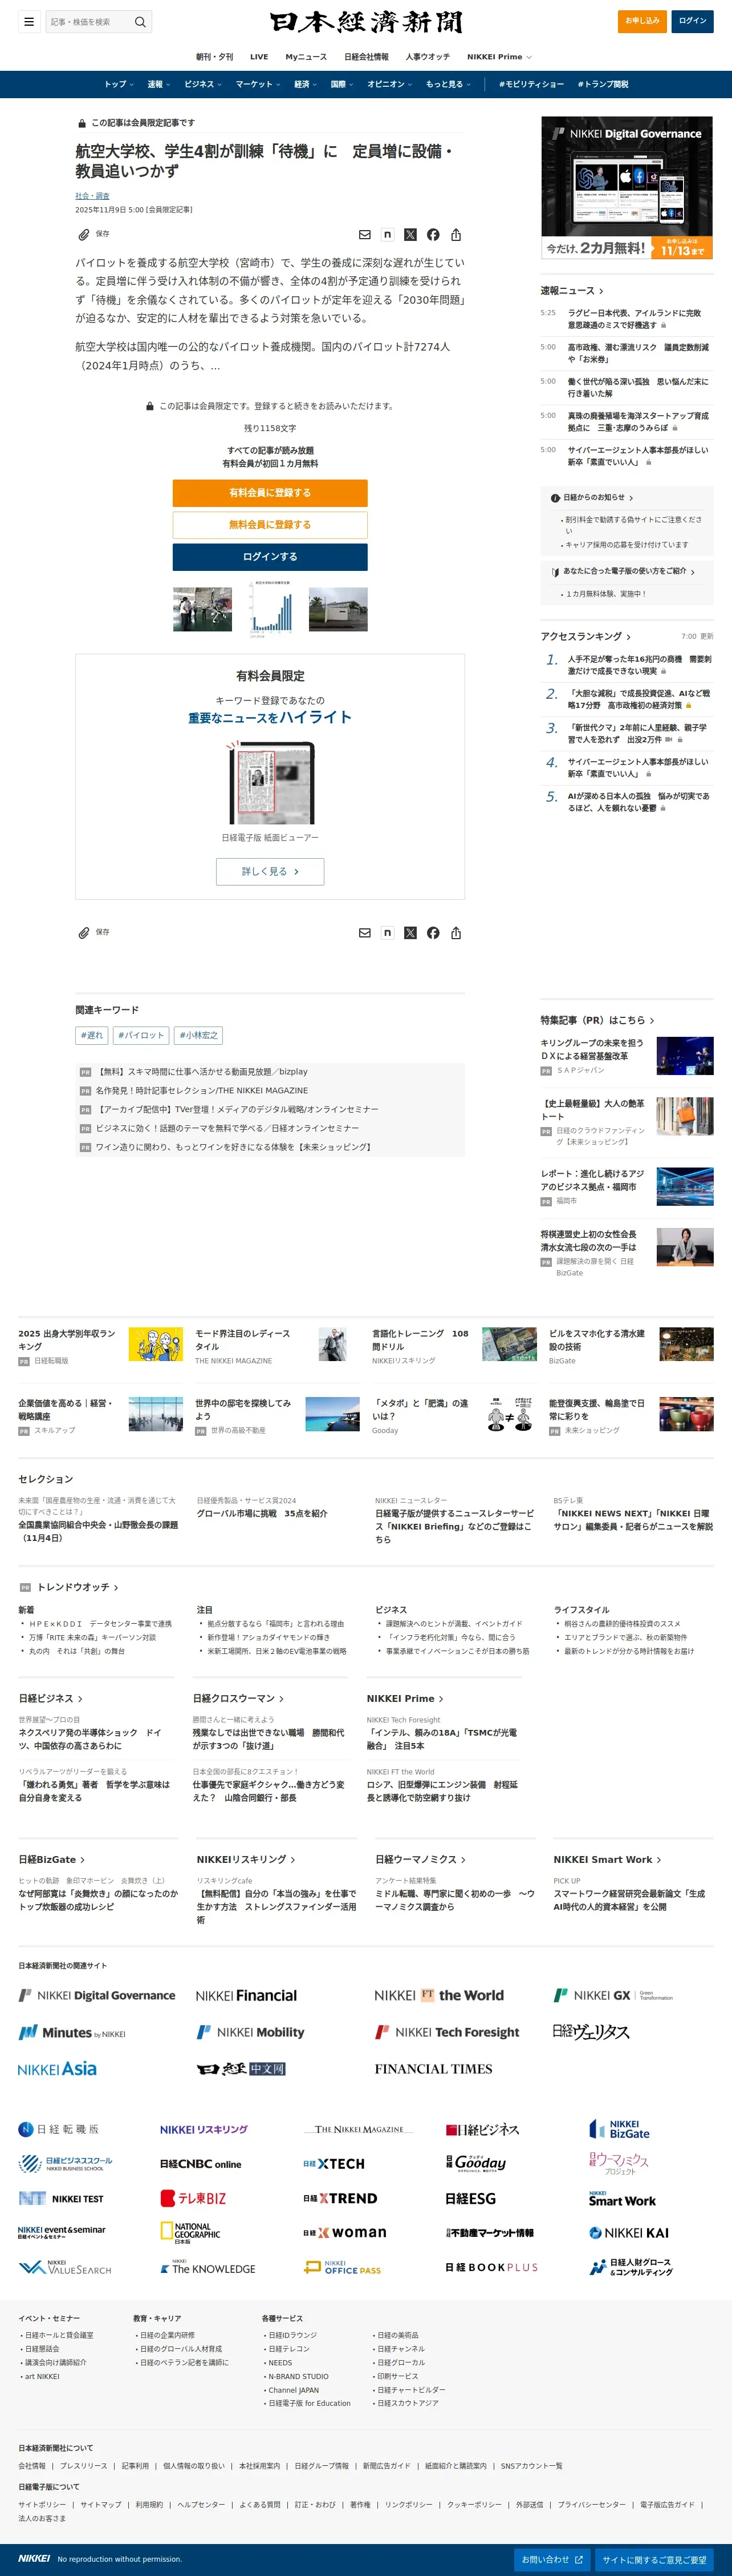Open the アクセスランキング section link

(x=585, y=636)
